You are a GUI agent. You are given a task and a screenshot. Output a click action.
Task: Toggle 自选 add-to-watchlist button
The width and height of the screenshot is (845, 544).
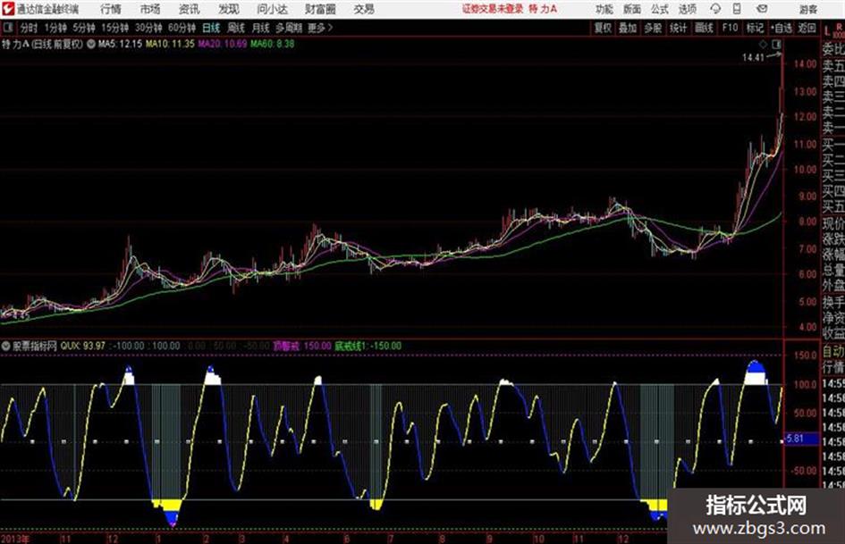point(782,28)
